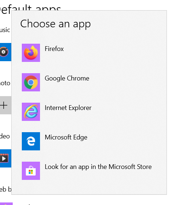Click the music player app icon in Default apps

coord(5,52)
